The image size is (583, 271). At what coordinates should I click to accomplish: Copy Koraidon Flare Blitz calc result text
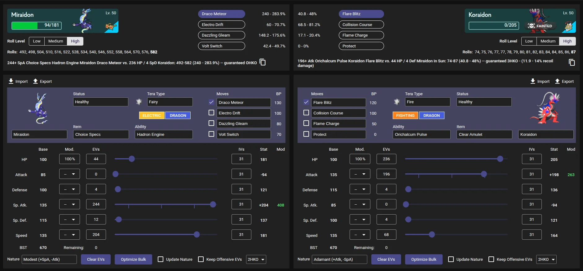572,63
